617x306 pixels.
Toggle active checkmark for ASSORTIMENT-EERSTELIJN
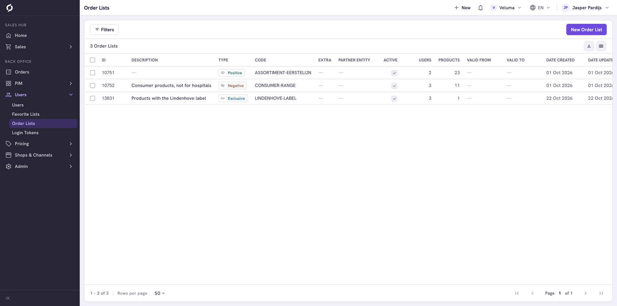(394, 73)
